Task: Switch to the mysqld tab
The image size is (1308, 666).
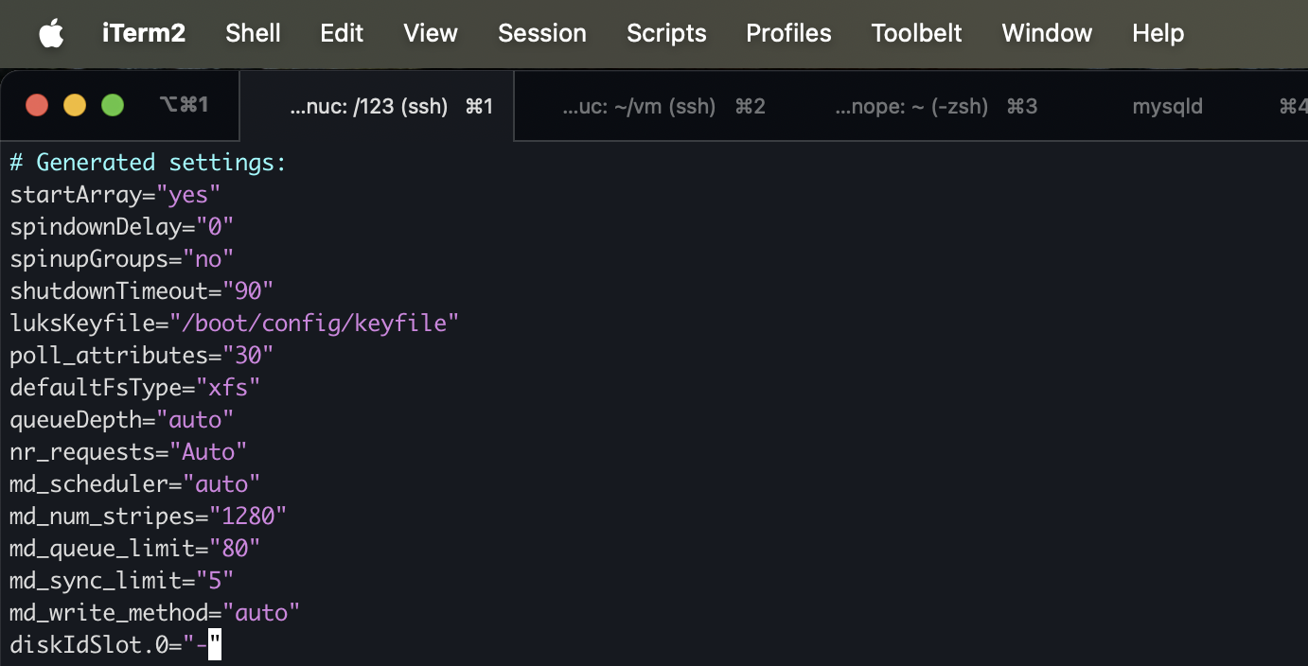Action: [1167, 106]
